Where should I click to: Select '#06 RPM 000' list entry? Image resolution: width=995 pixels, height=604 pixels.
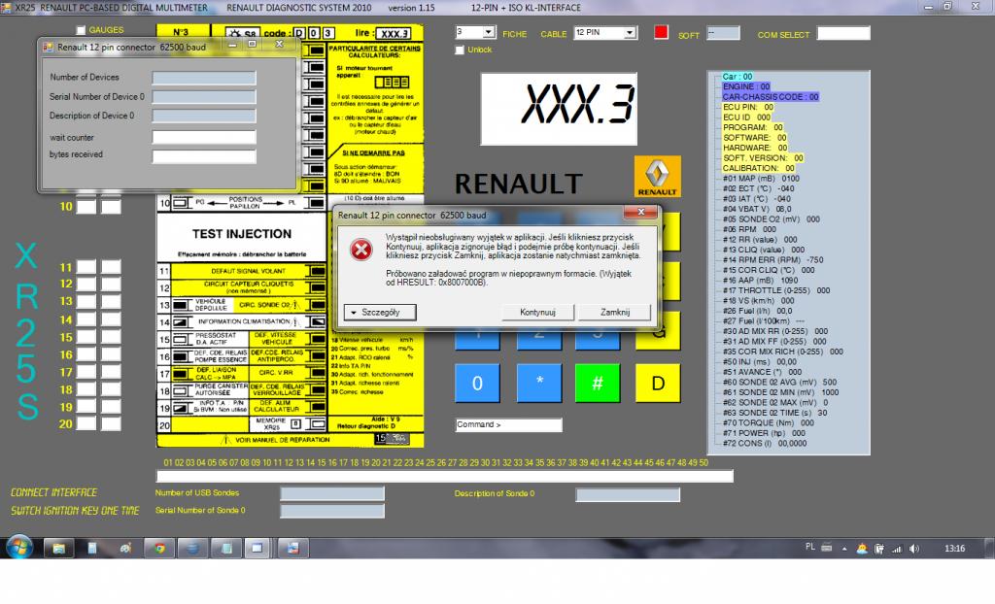pyautogui.click(x=749, y=229)
